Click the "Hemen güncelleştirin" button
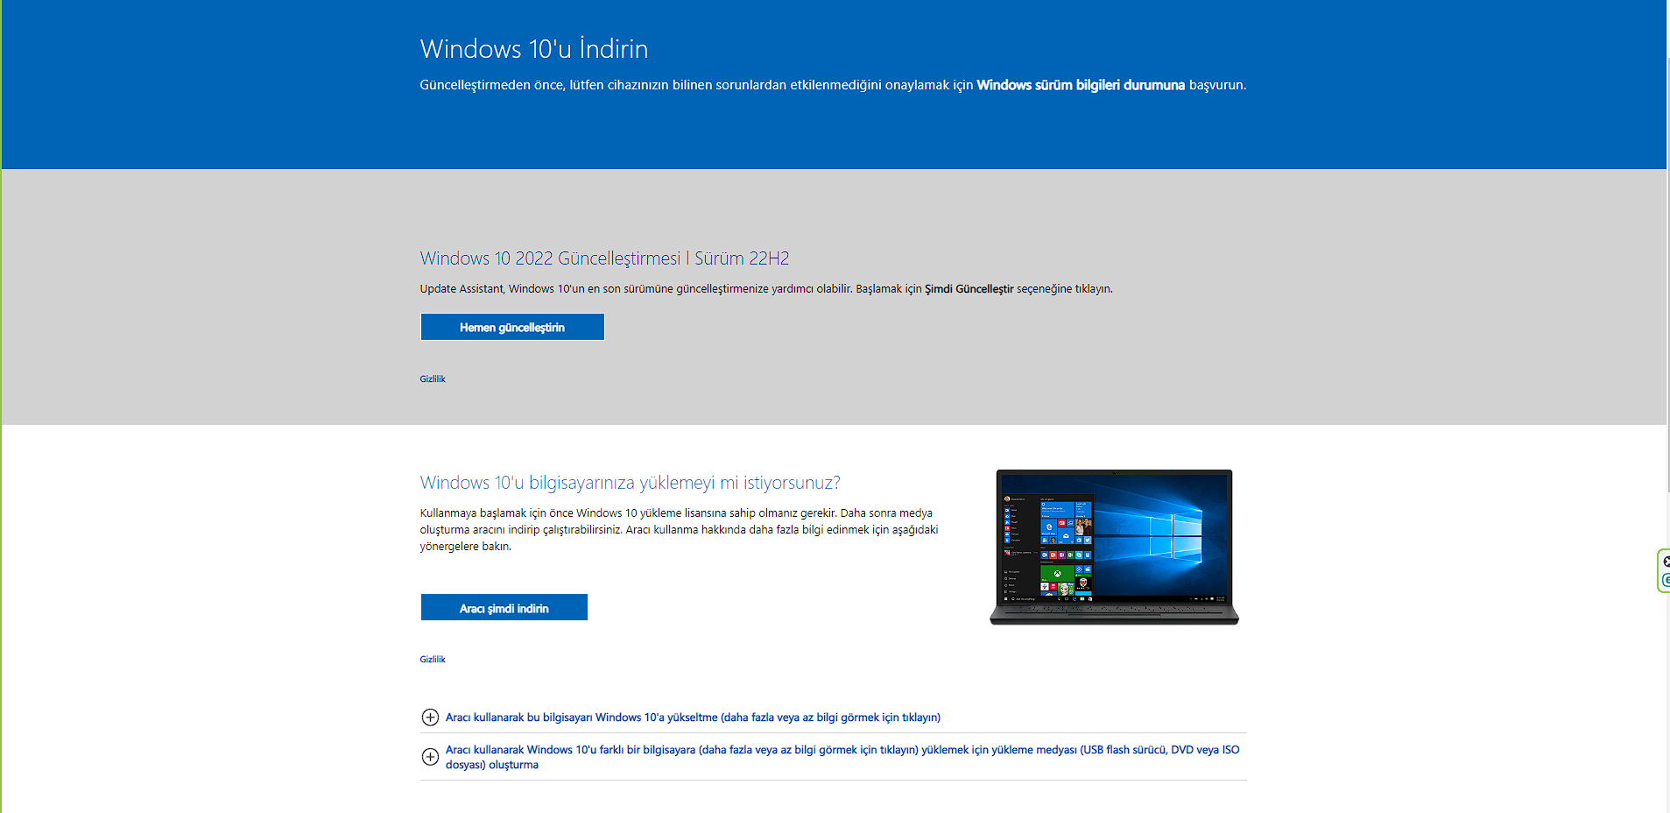This screenshot has width=1670, height=813. pyautogui.click(x=512, y=327)
